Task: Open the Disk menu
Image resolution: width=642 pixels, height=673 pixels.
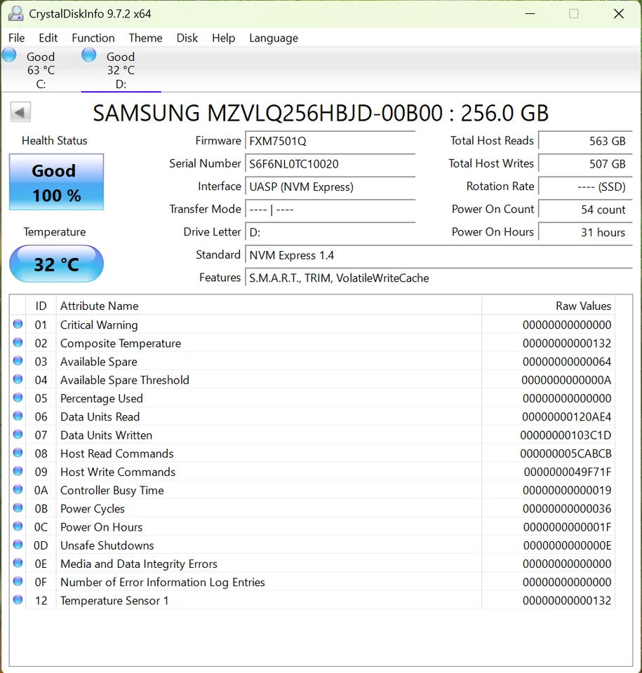Action: point(187,38)
